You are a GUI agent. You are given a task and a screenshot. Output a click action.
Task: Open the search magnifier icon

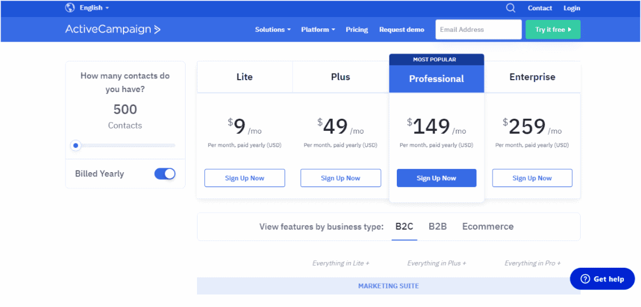pyautogui.click(x=510, y=8)
